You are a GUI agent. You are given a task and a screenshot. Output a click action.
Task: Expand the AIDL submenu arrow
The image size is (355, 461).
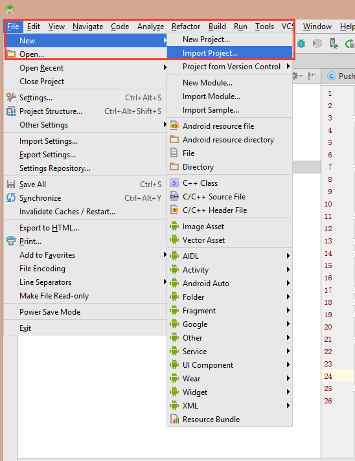pos(288,256)
